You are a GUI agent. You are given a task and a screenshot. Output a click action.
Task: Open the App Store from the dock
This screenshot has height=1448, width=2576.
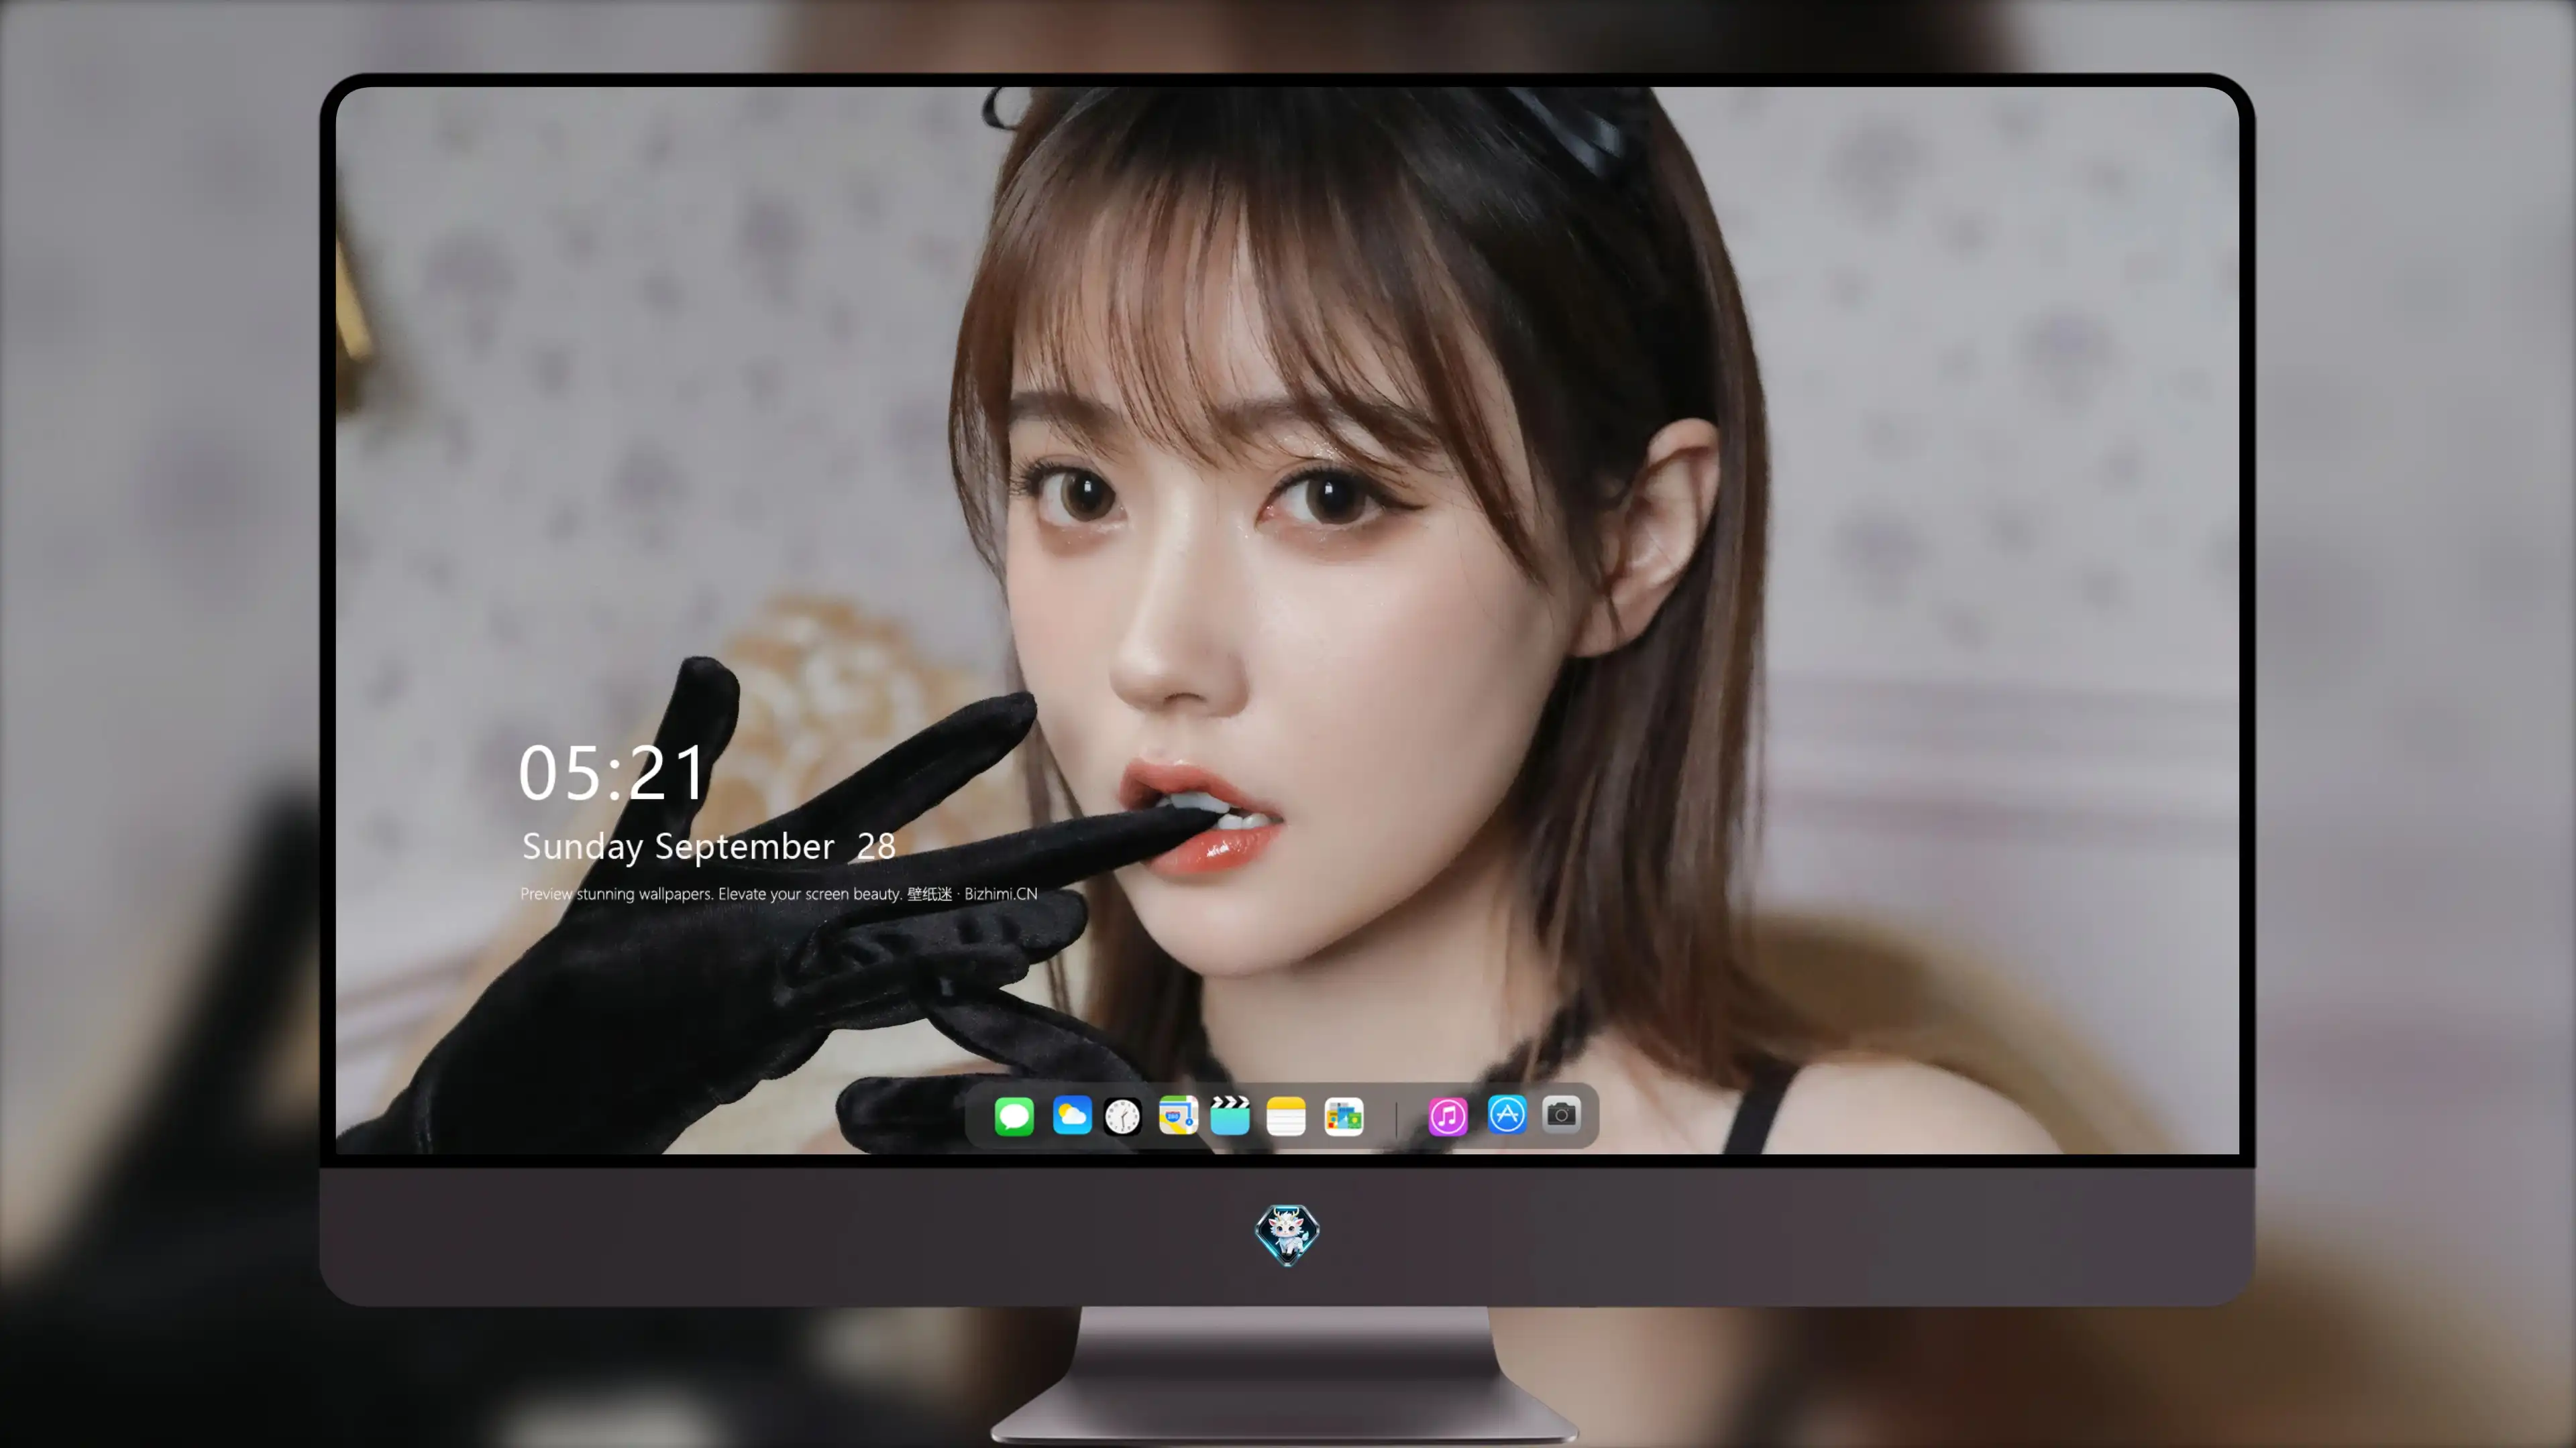tap(1507, 1114)
